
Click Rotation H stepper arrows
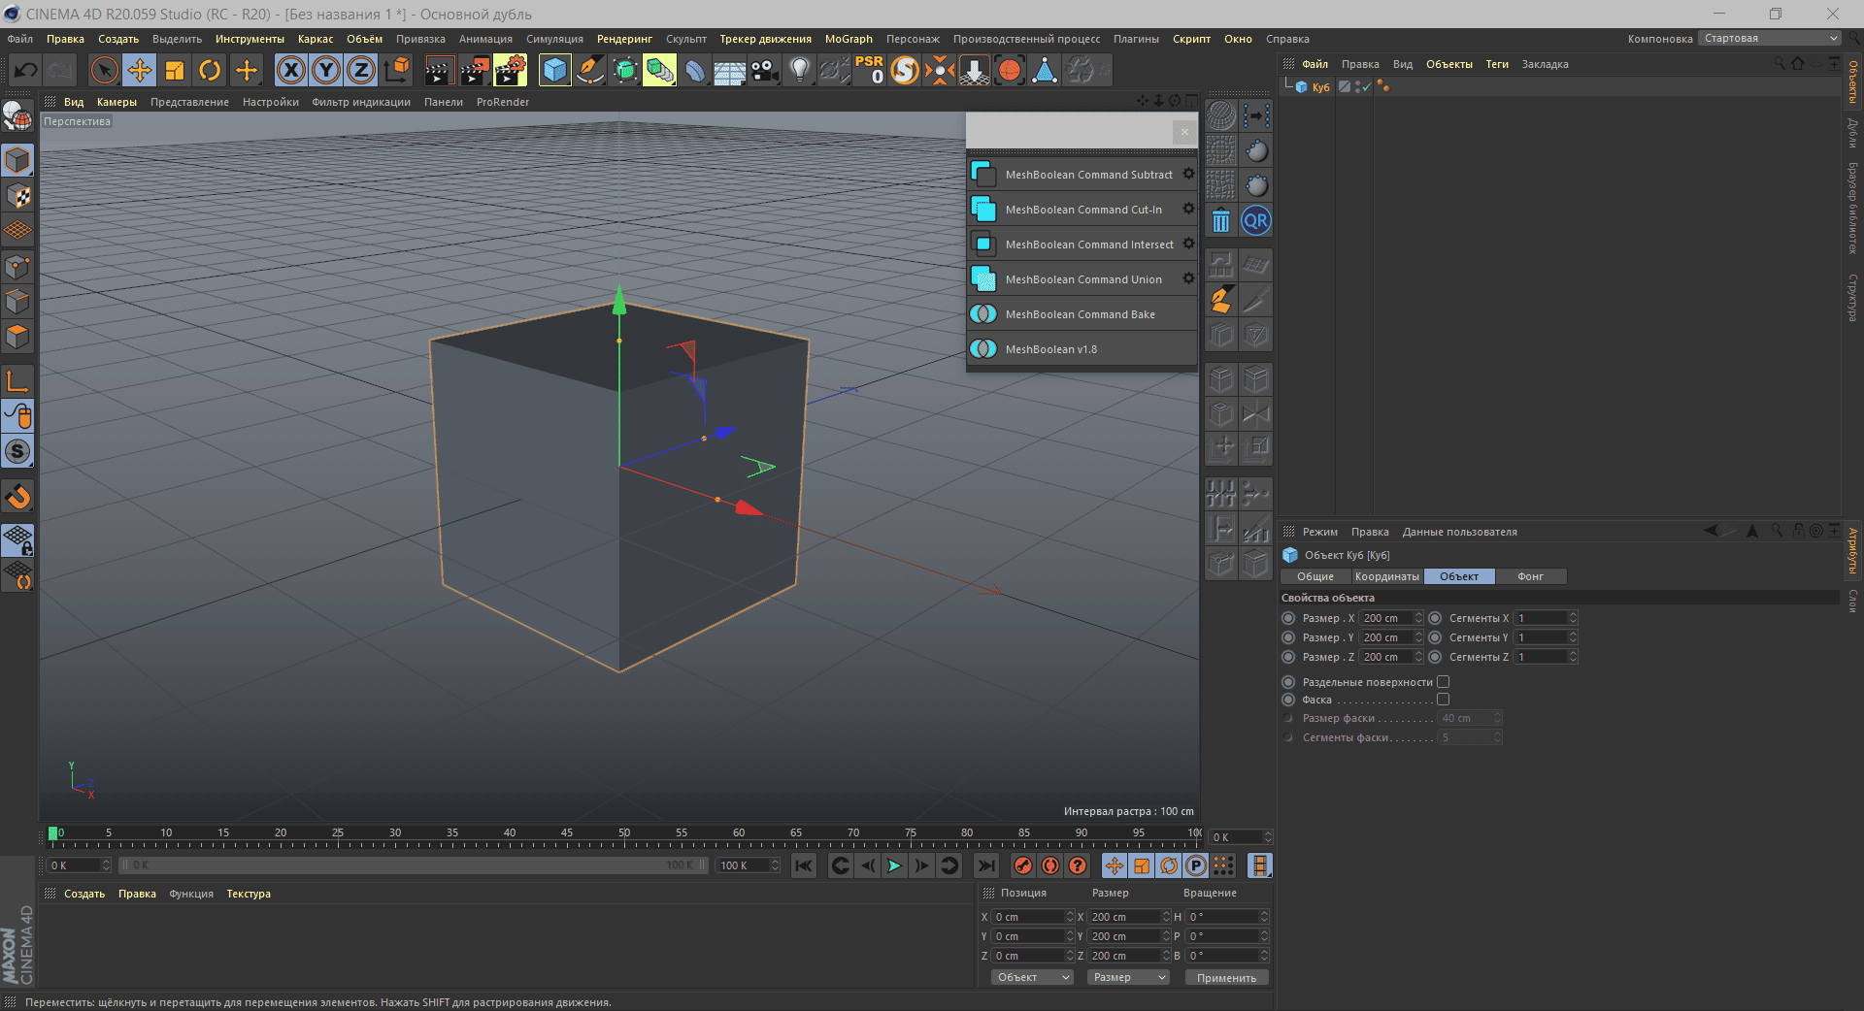[1264, 917]
